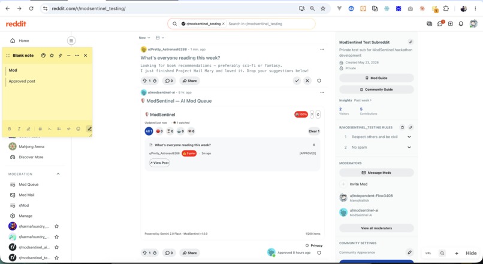Click View all moderators
Image resolution: width=483 pixels, height=264 pixels.
[376, 228]
